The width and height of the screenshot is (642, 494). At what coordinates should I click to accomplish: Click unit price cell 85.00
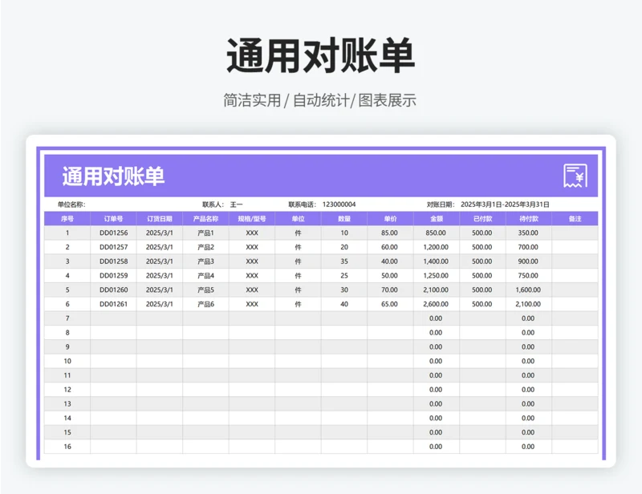click(x=389, y=233)
